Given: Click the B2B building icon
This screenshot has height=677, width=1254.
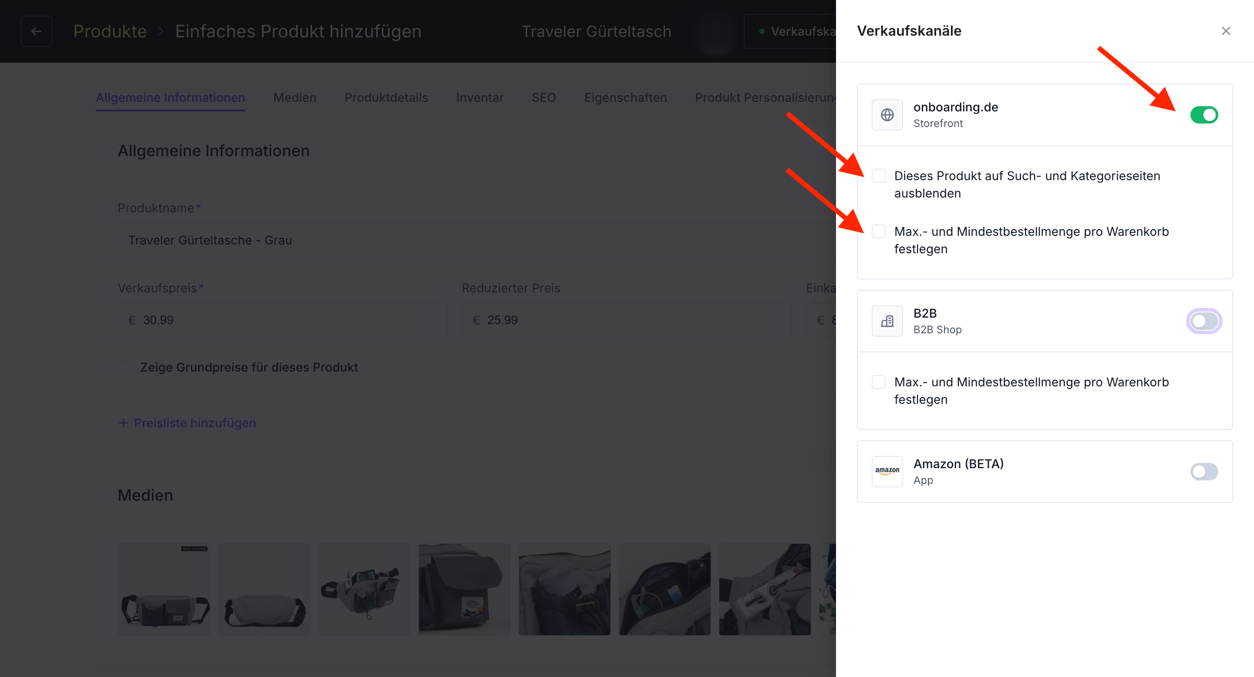Looking at the screenshot, I should click(x=887, y=321).
